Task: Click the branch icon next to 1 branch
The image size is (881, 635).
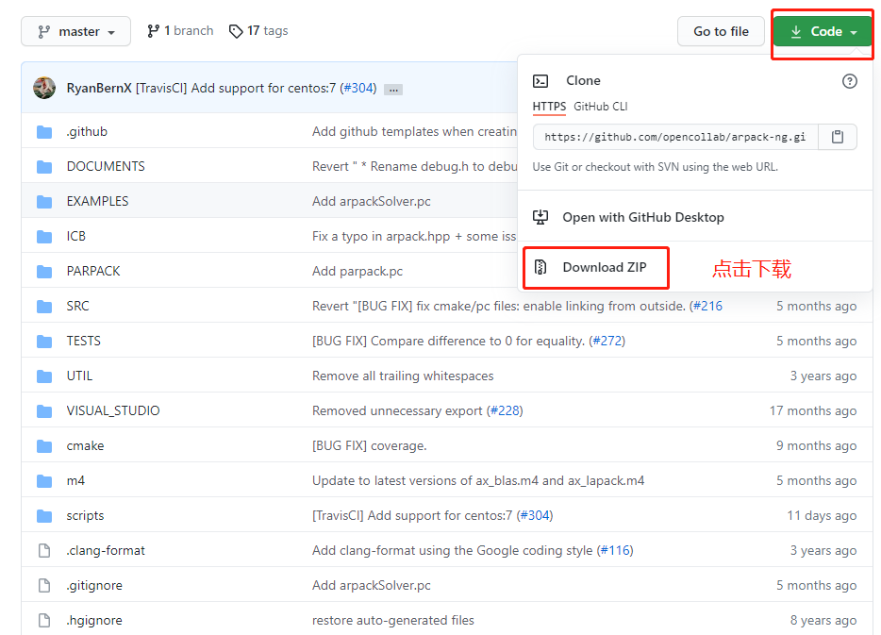Action: coord(153,31)
